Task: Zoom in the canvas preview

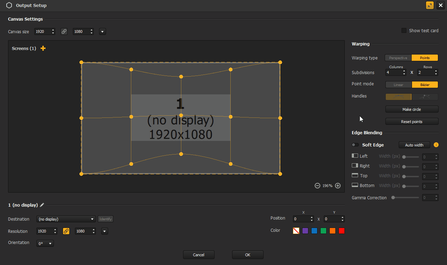Action: pos(338,186)
